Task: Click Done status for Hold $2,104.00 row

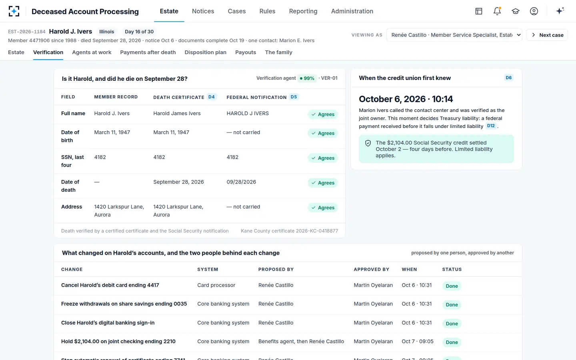Action: (x=452, y=342)
